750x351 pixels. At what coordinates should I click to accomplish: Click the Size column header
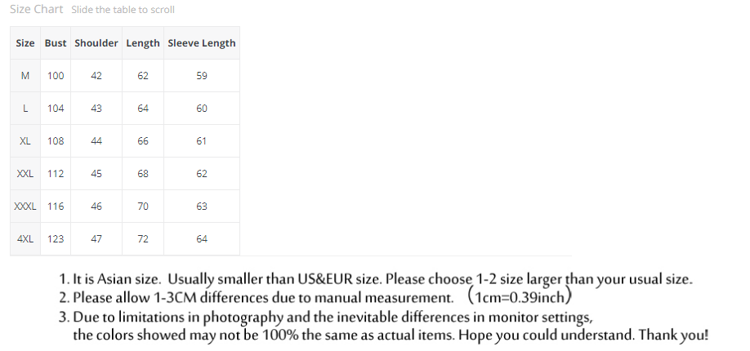coord(25,43)
